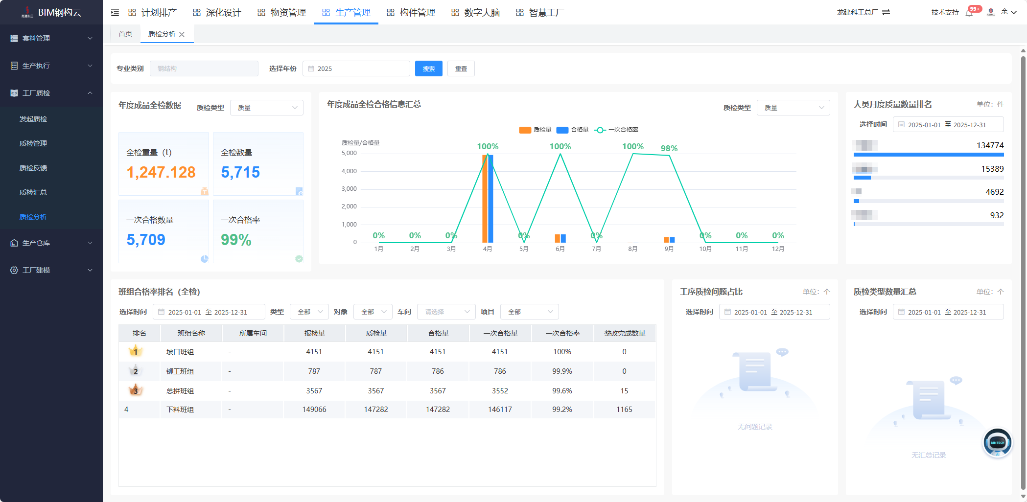
Task: Click the 搜索 button
Action: coord(429,68)
